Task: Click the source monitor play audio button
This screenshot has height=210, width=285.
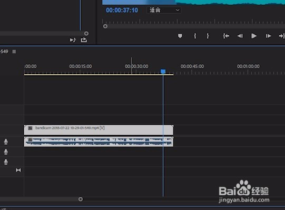Action: (x=73, y=40)
